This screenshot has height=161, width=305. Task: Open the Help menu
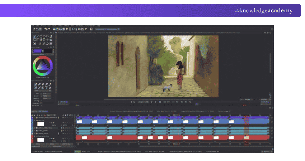(99, 26)
